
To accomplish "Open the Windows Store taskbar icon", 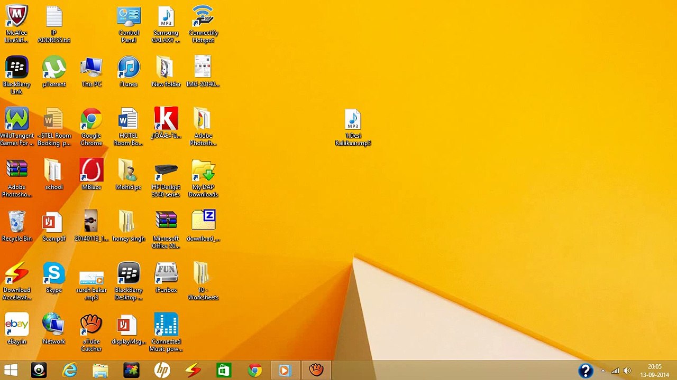I will point(224,370).
